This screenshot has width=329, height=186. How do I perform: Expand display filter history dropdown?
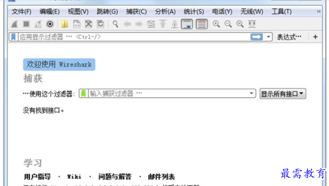point(268,37)
